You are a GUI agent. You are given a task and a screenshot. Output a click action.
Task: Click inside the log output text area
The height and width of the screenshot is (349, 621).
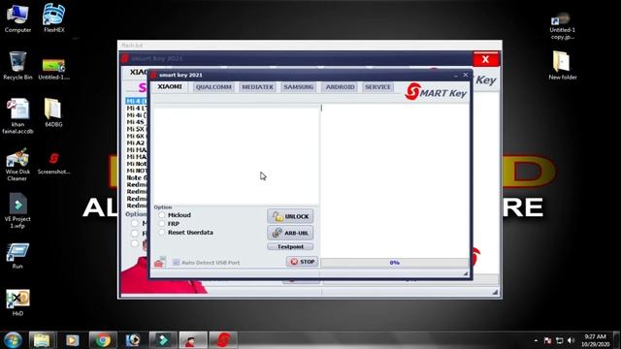coord(395,180)
